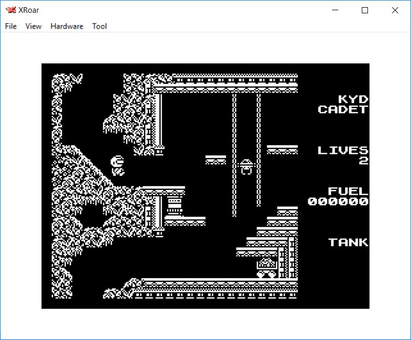Screen dimensions: 411x340
Task: Maximize the XRoar emulator window
Action: click(365, 10)
